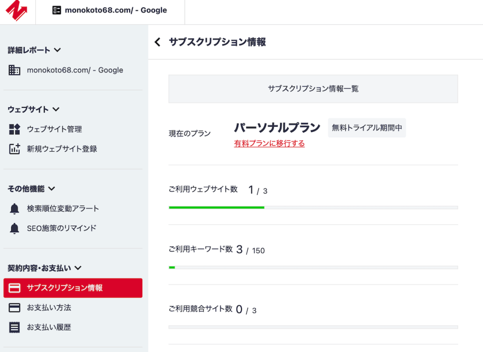The height and width of the screenshot is (352, 483).
Task: Open the お支払い履歴 menu item
Action: coord(49,327)
